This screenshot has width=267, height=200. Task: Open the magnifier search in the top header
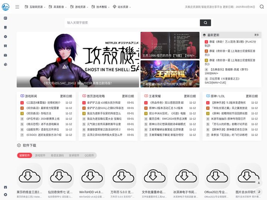pyautogui.click(x=262, y=7)
